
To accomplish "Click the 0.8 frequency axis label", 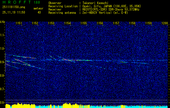I will click(2, 76).
